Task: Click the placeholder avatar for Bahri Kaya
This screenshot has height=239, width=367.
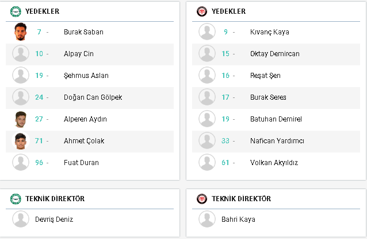Action: coord(207,219)
